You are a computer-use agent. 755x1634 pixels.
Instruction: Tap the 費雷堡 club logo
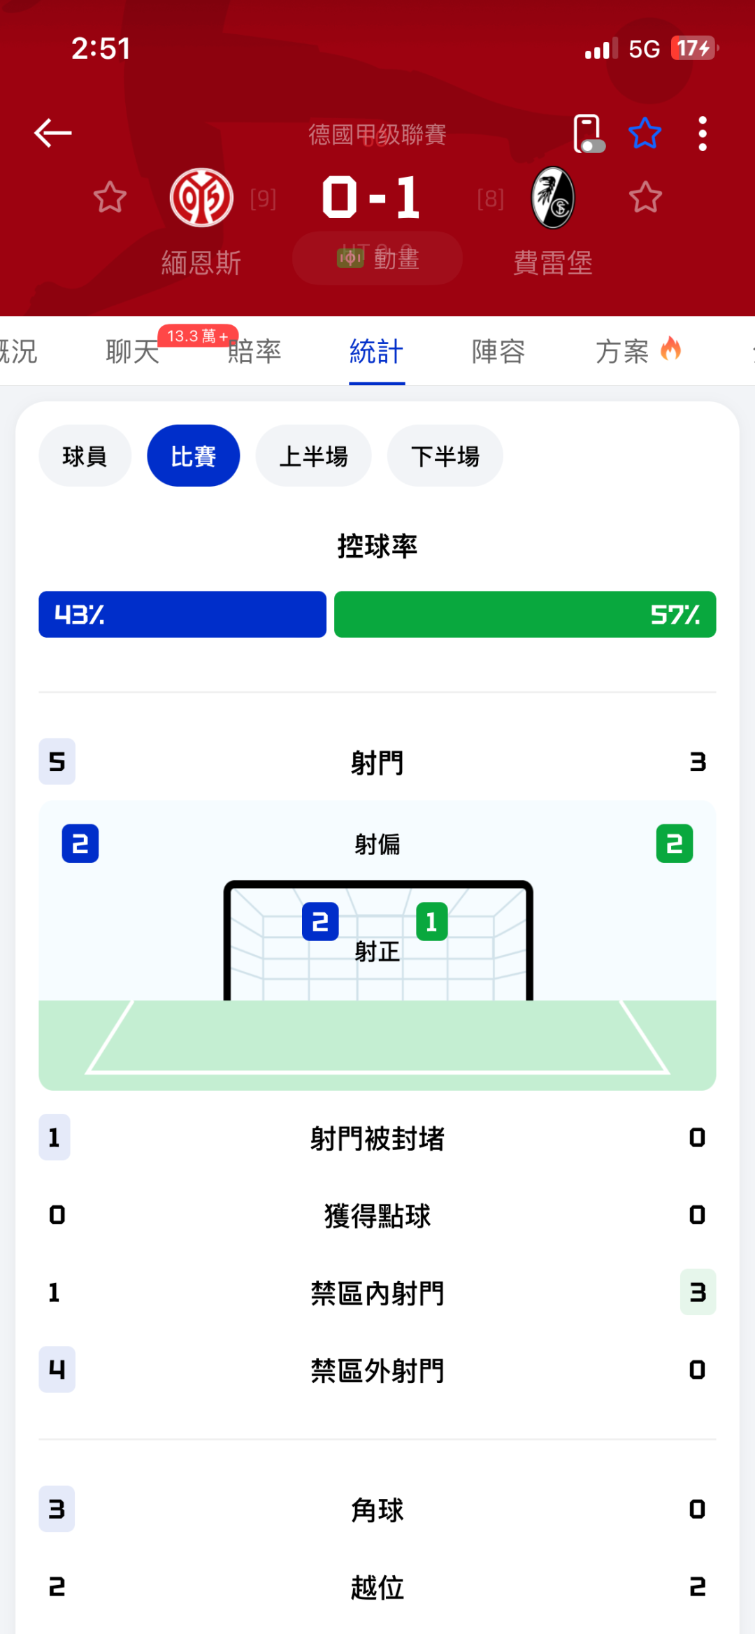tap(553, 198)
